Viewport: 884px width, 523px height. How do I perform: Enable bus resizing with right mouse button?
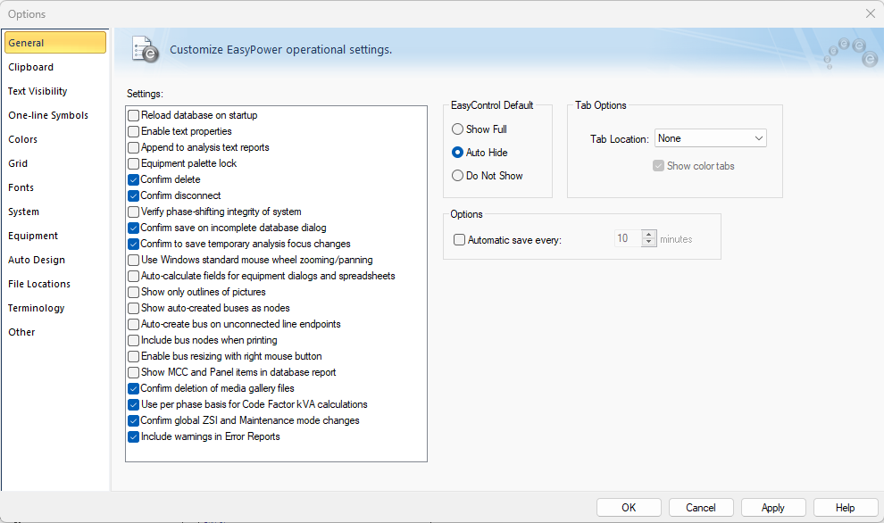134,356
